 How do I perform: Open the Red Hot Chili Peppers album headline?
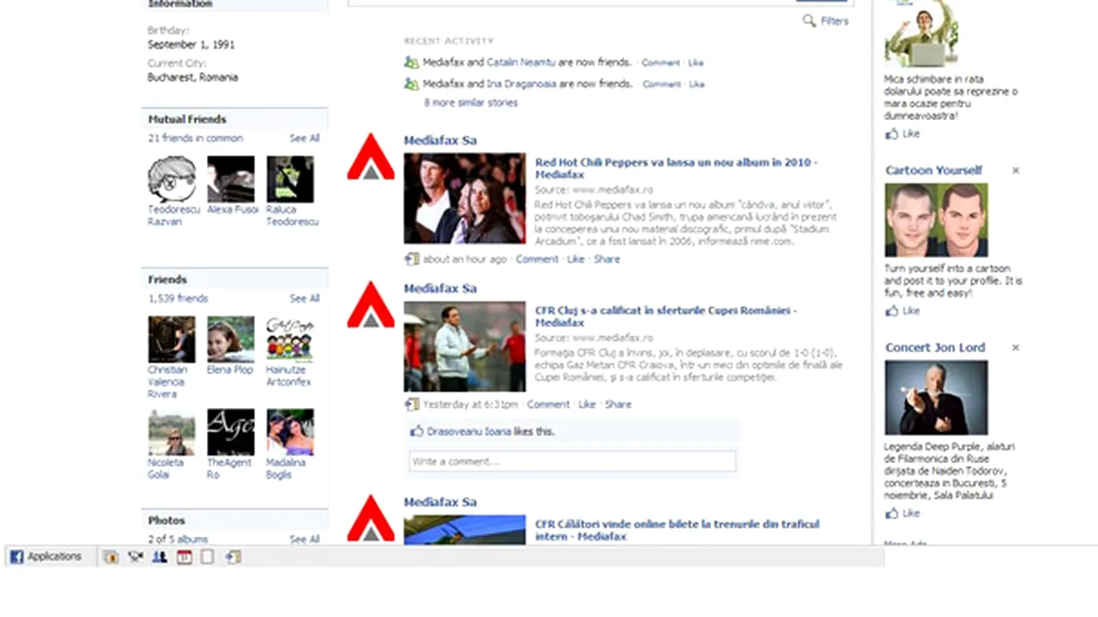click(x=676, y=168)
